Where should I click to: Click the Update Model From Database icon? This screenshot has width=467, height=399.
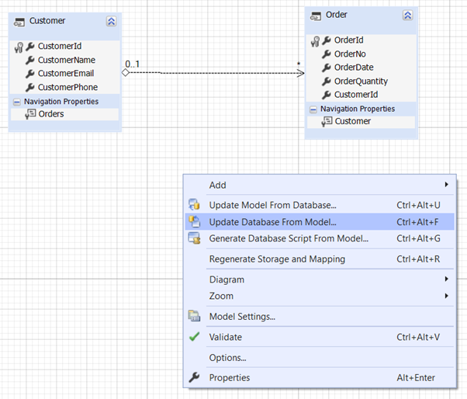(x=194, y=205)
